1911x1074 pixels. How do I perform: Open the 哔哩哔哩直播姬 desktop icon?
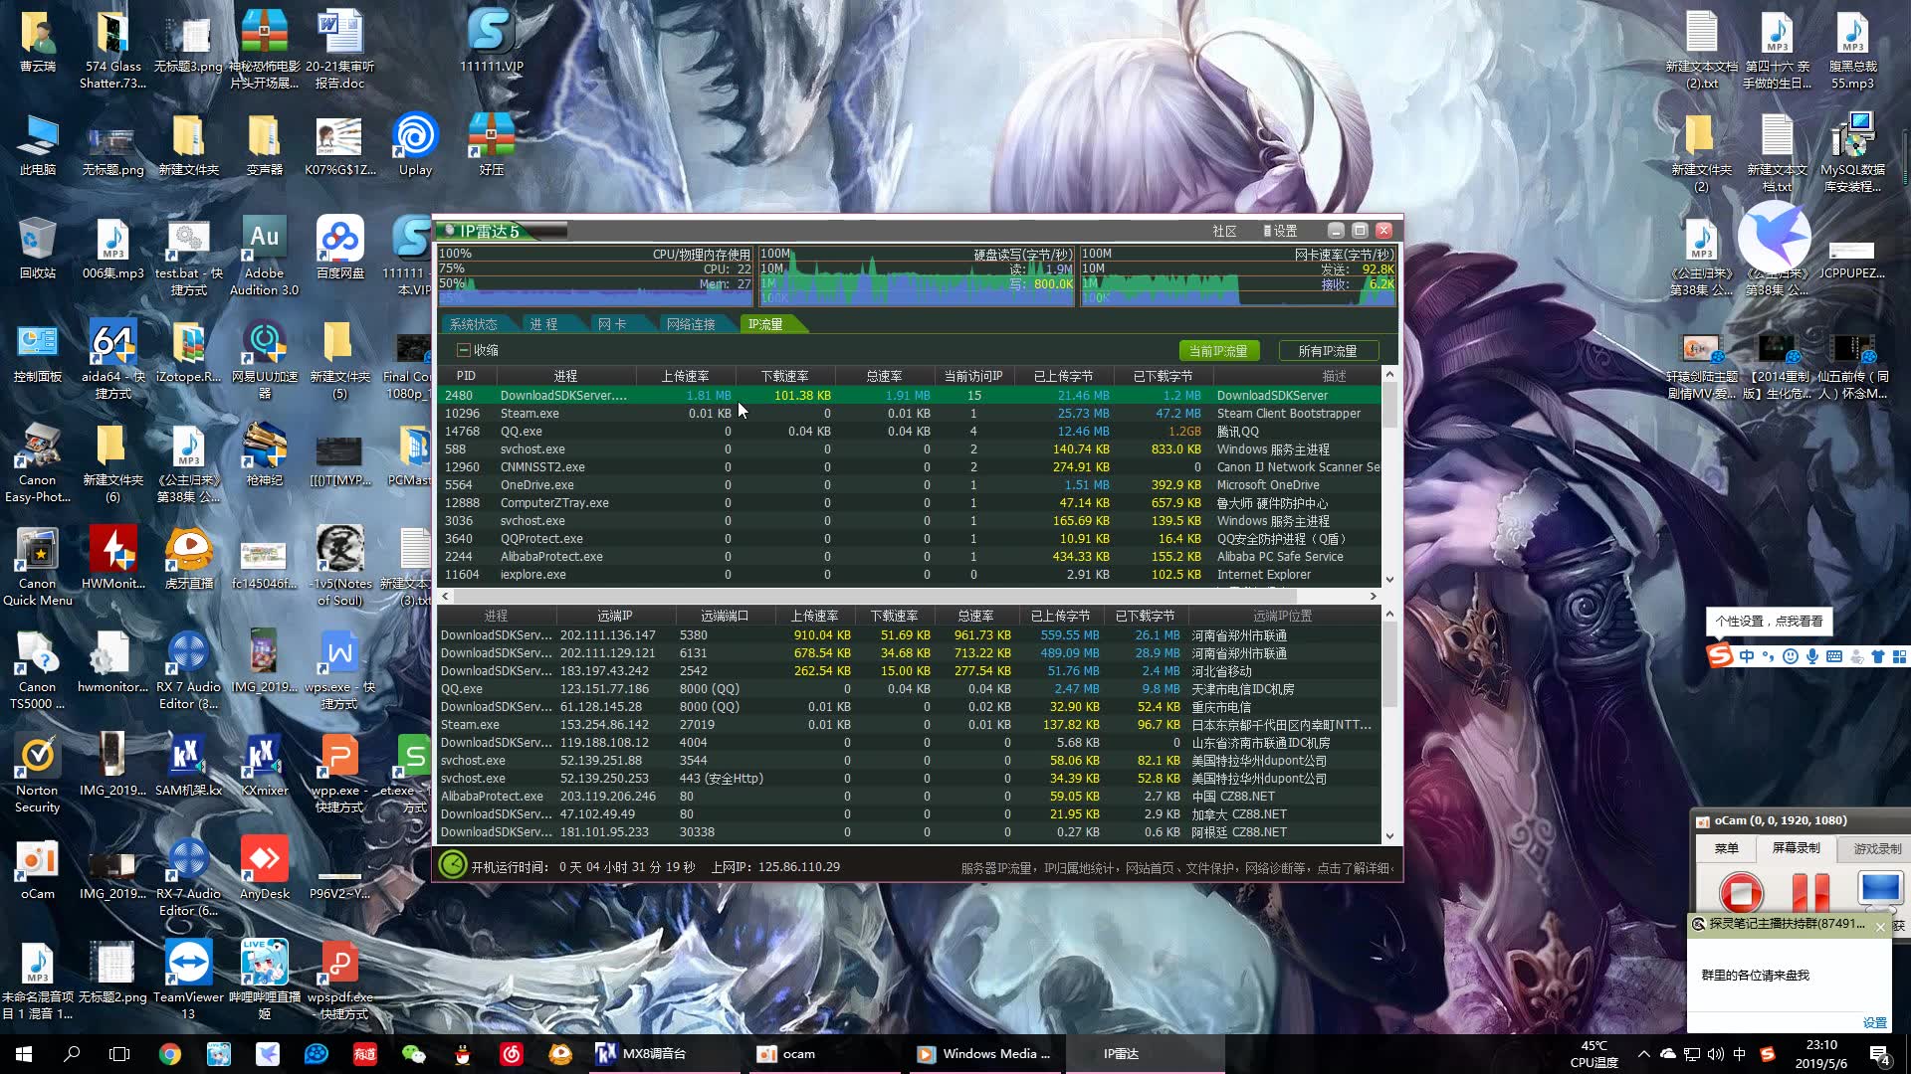264,980
